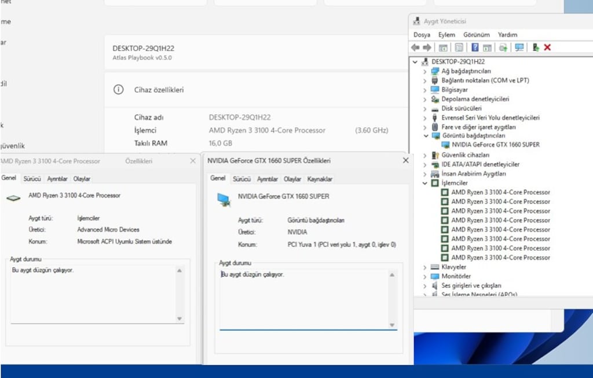The height and width of the screenshot is (378, 593).
Task: Click the Disk sürücüleri drive icon
Action: pos(435,108)
